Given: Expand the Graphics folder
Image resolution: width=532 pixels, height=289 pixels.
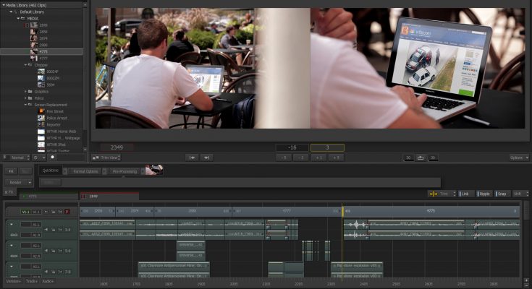Looking at the screenshot, I should [25, 92].
